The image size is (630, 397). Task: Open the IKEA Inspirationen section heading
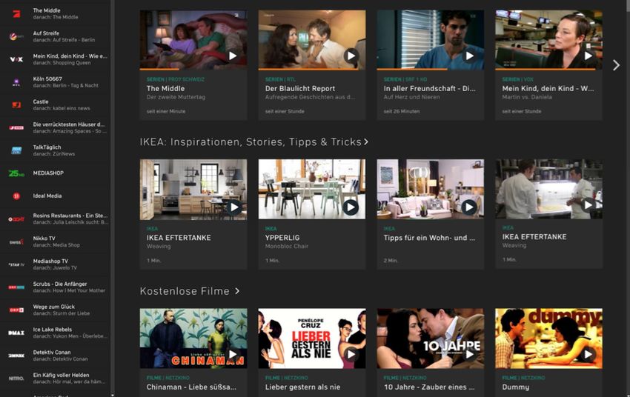[251, 141]
